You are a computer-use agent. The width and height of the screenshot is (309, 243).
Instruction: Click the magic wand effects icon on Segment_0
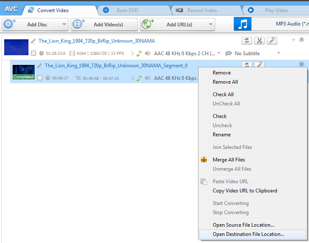[x=259, y=64]
